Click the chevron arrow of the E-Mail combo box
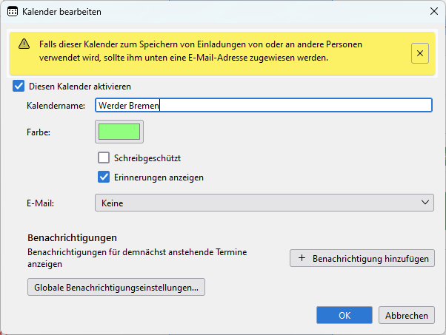The width and height of the screenshot is (446, 335). 425,203
